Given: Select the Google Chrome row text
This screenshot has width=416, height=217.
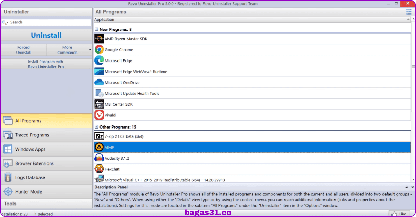Looking at the screenshot, I should (x=119, y=50).
